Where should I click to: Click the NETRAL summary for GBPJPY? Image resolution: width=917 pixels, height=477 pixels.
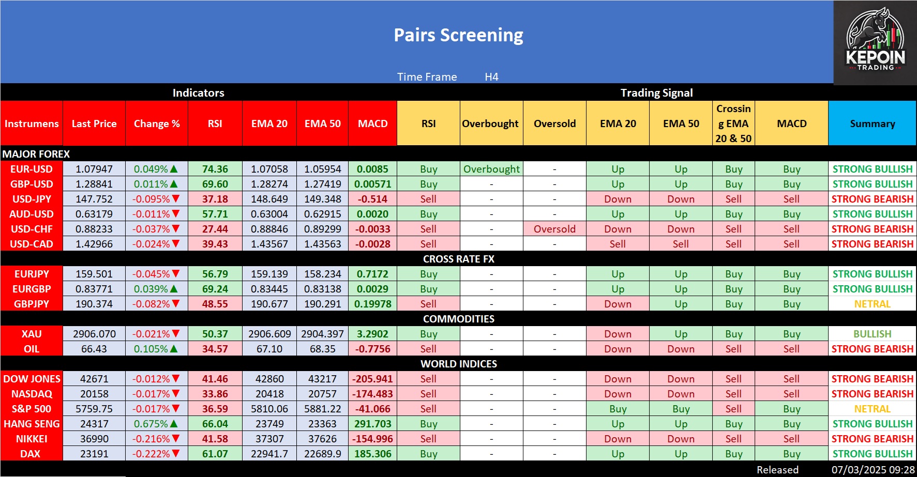(x=872, y=304)
